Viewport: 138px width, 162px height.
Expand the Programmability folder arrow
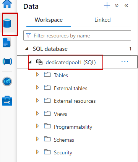pyautogui.click(x=37, y=126)
